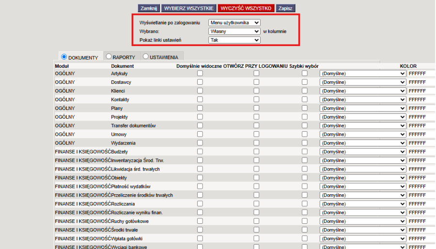
Task: Tick Domyślnie widoczne for Artykuły
Action: pyautogui.click(x=200, y=73)
